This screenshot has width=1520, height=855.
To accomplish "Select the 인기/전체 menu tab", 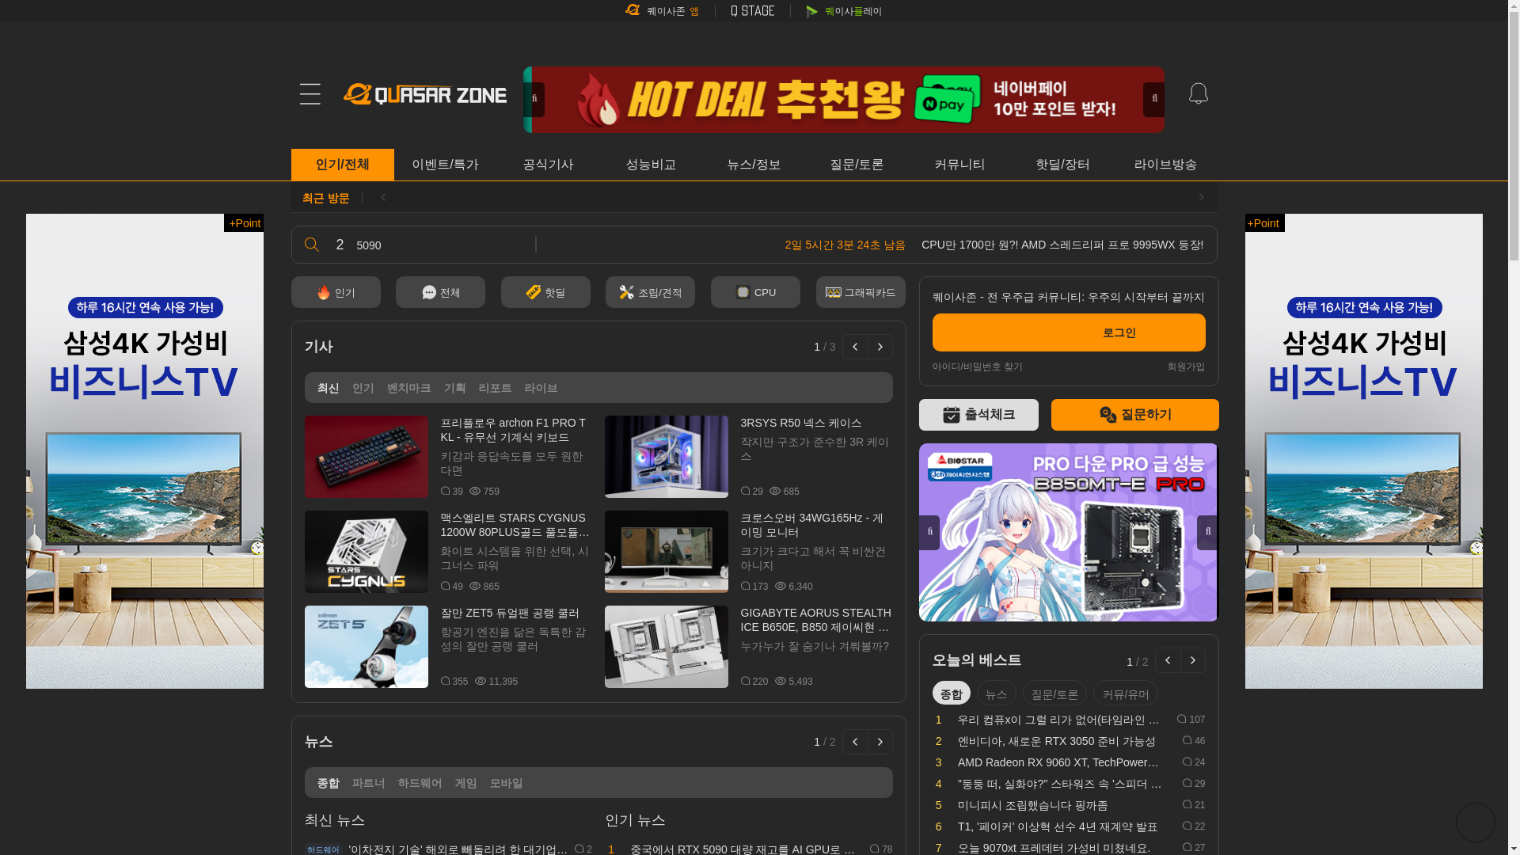I will [x=342, y=165].
